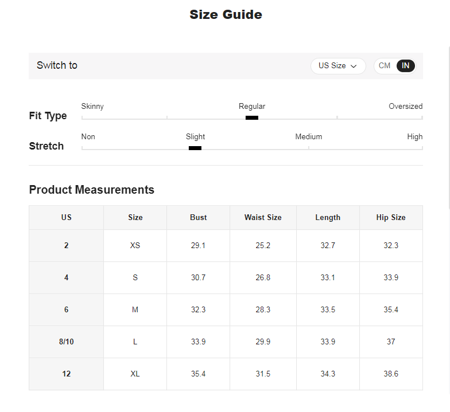Click the Medium stretch label

pos(309,137)
